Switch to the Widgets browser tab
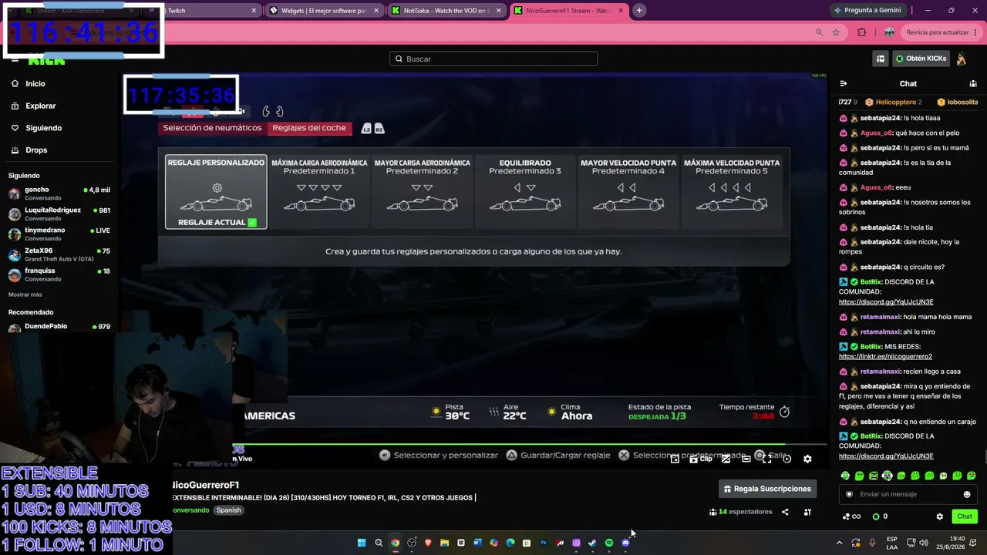The image size is (987, 555). click(324, 11)
